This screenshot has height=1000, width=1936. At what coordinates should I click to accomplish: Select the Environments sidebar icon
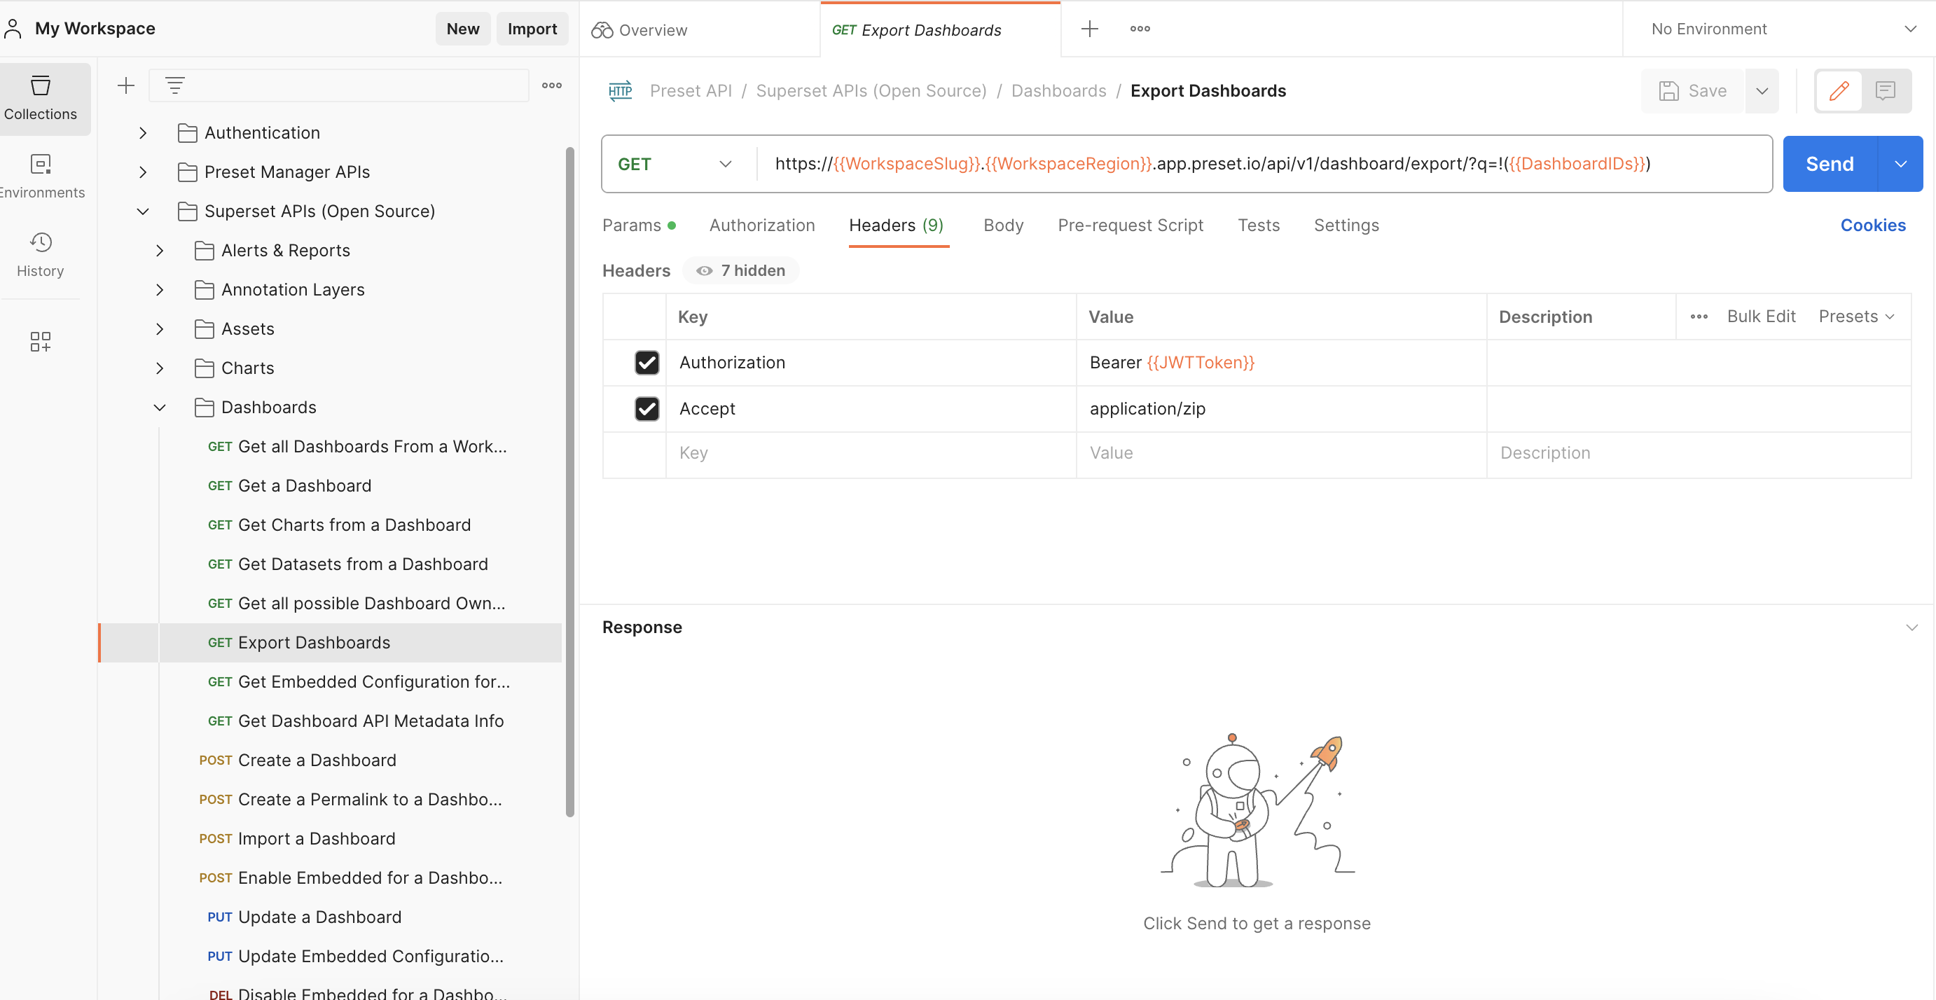pos(41,175)
